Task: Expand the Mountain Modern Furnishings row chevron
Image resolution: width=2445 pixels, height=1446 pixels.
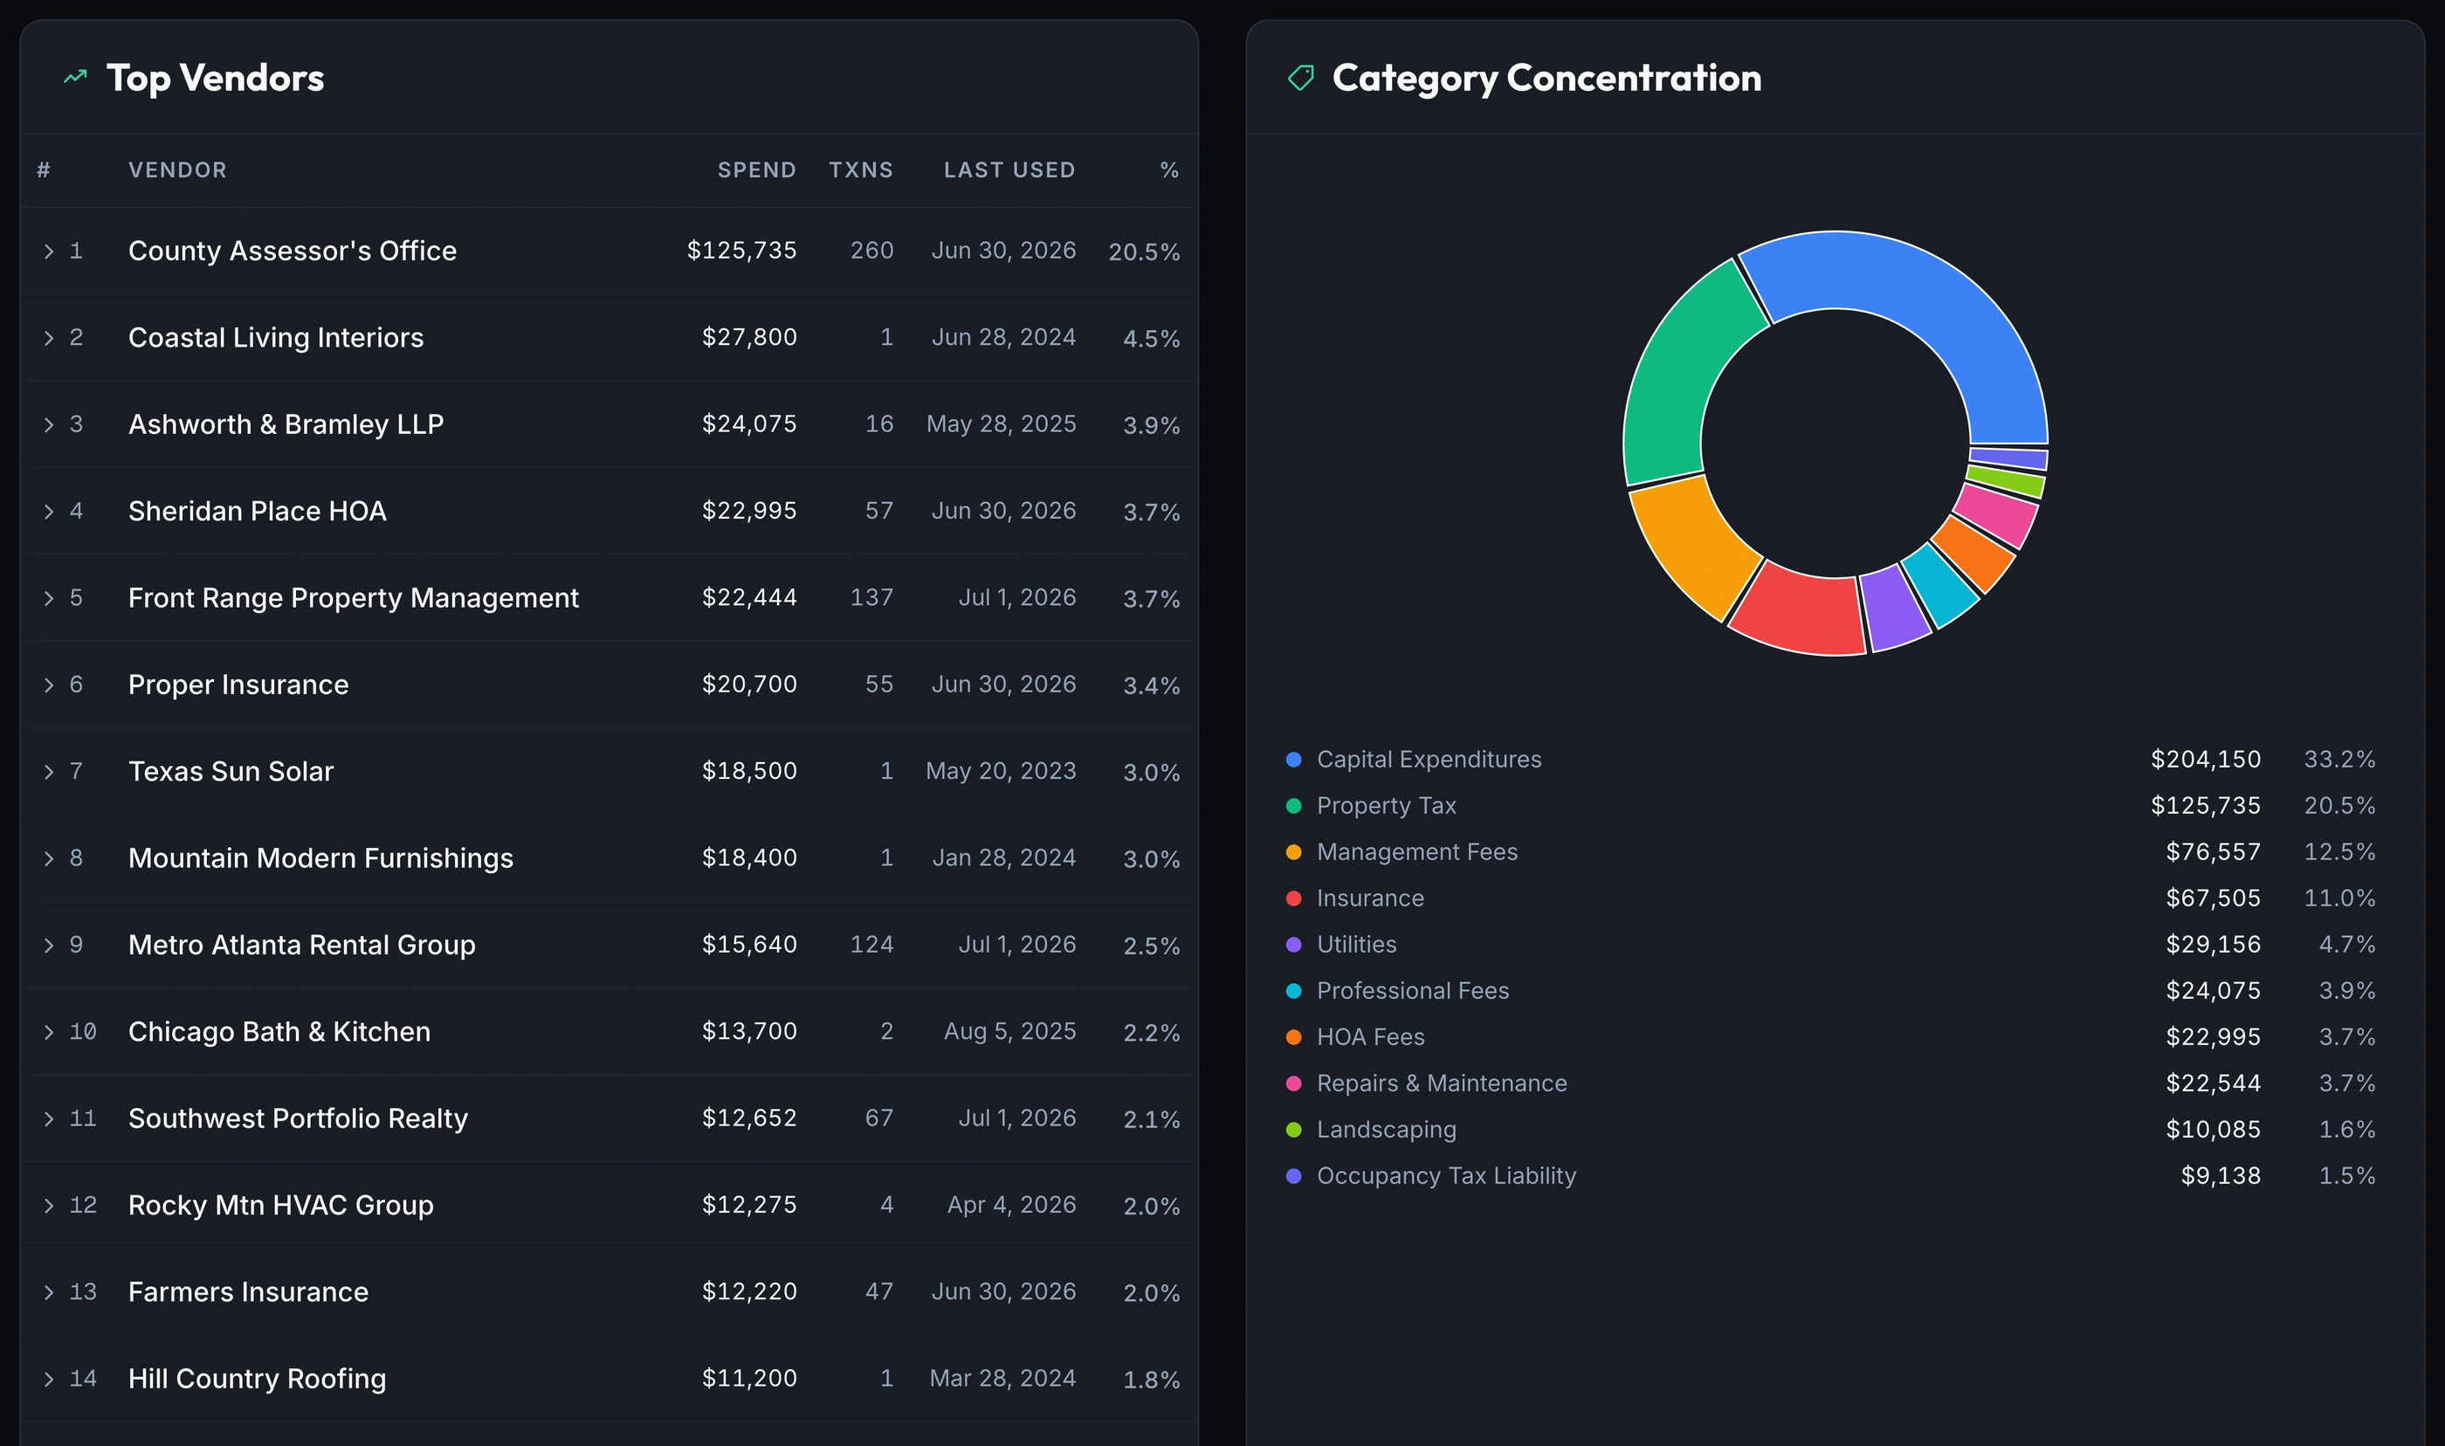Action: click(49, 858)
